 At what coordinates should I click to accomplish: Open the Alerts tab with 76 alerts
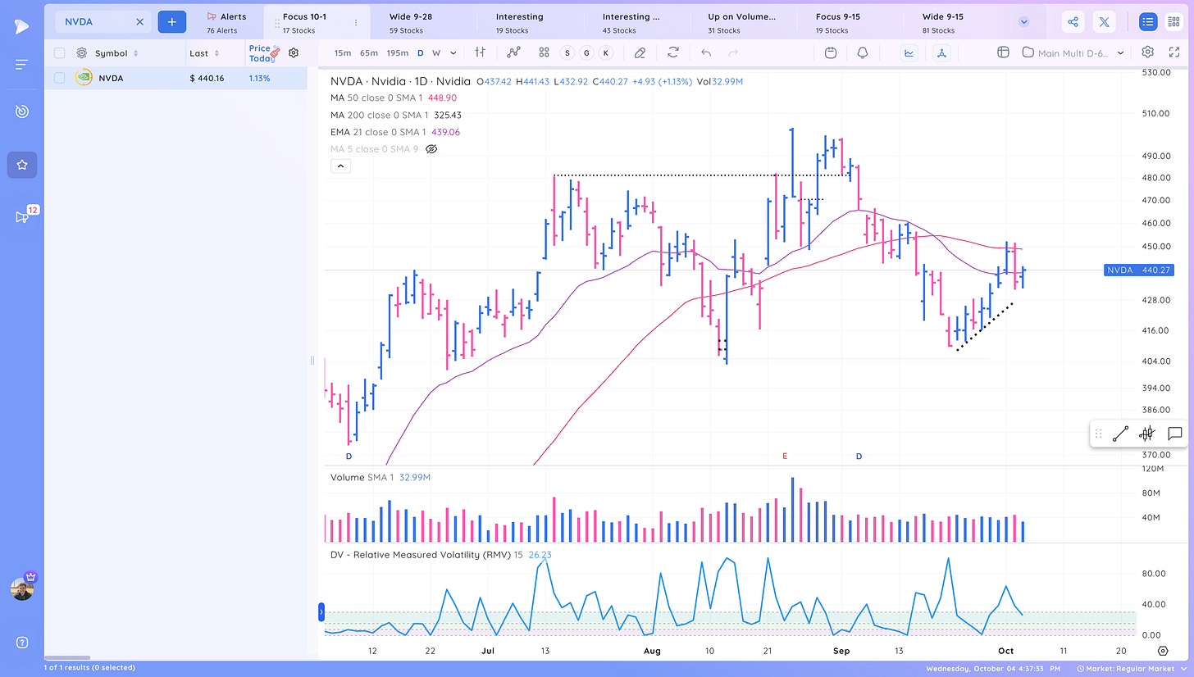(x=226, y=23)
